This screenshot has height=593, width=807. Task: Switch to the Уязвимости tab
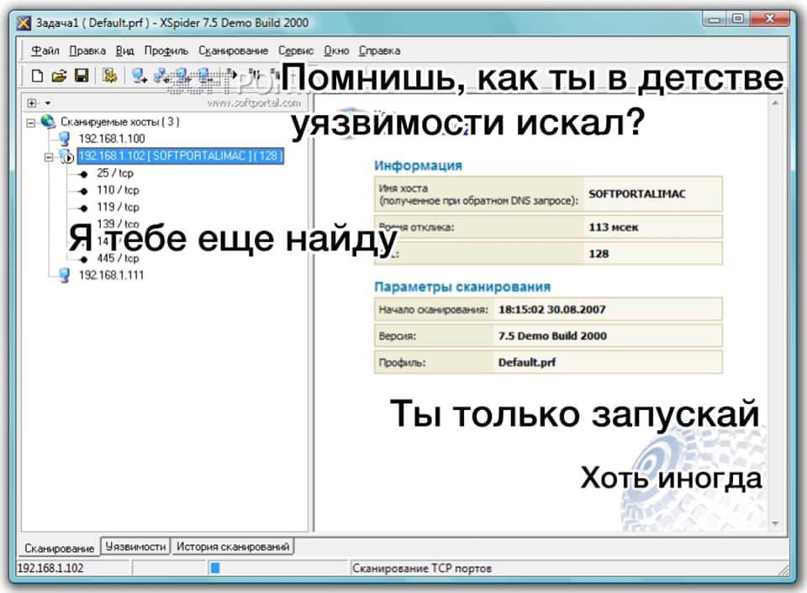click(x=137, y=545)
